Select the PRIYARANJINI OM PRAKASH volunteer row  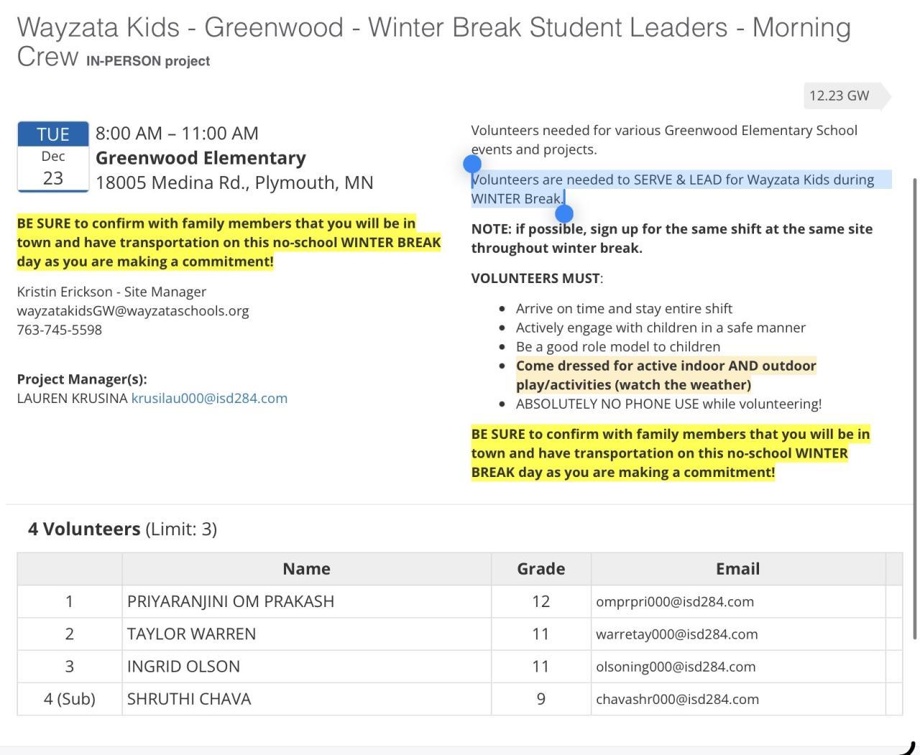point(231,601)
